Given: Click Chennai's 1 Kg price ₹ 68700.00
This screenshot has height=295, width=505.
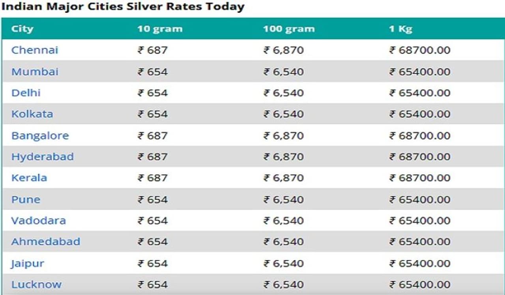Looking at the screenshot, I should click(x=420, y=50).
